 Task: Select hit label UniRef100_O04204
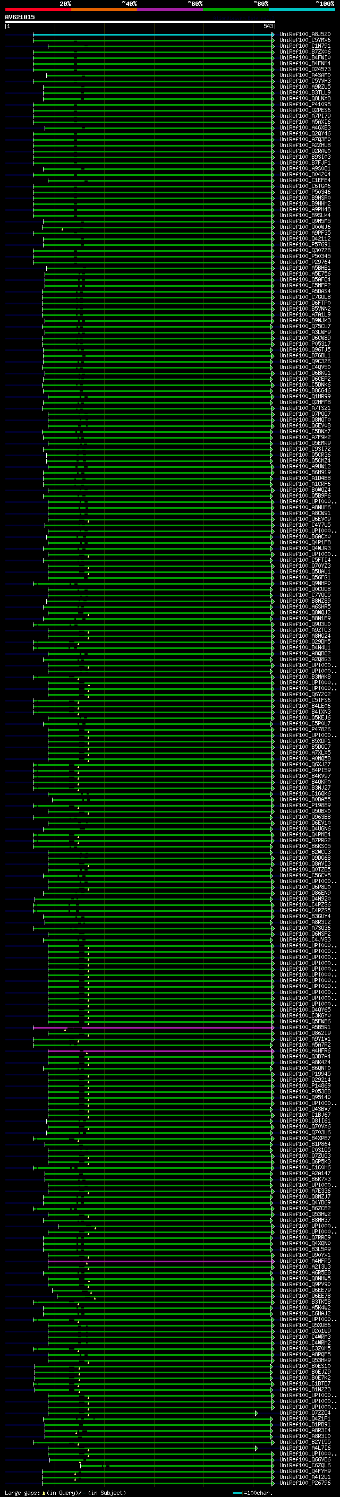(304, 174)
